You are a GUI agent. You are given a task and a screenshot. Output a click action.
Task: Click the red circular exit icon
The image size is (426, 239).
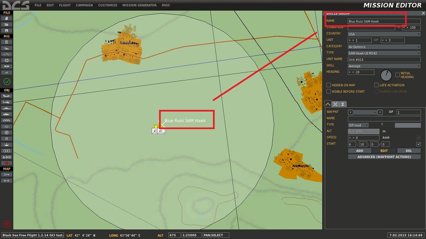pyautogui.click(x=7, y=224)
